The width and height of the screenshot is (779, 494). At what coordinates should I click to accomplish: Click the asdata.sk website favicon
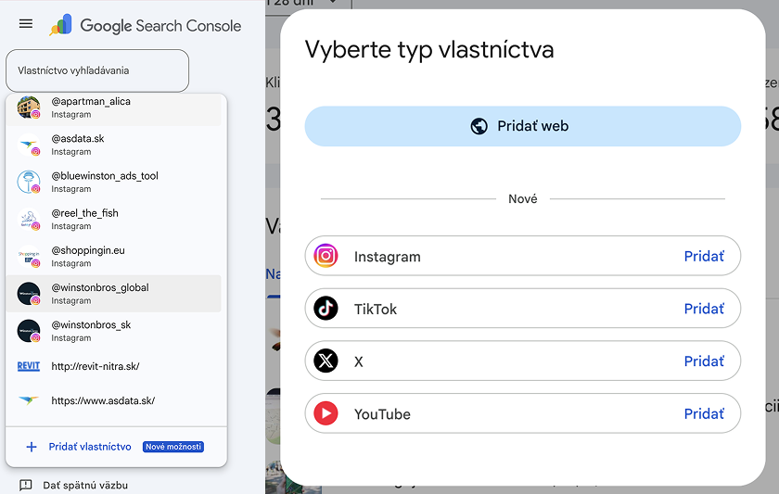29,400
